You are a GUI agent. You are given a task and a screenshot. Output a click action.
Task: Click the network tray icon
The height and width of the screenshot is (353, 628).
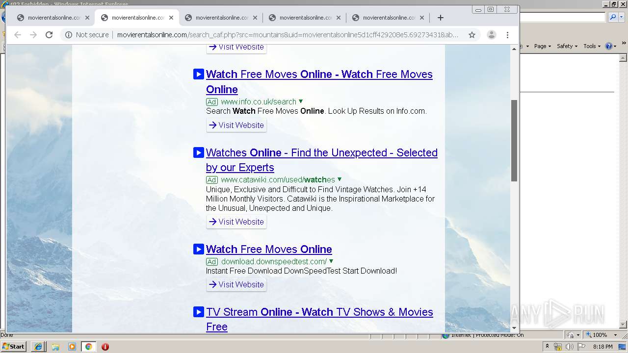pyautogui.click(x=558, y=347)
